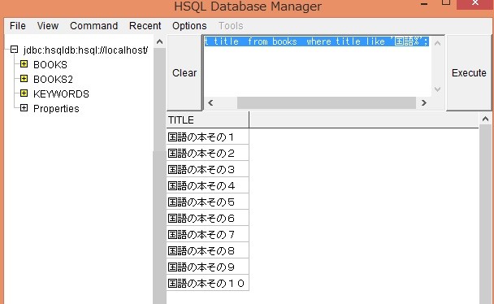
Task: Close the HSQL Database Manager window
Action: click(475, 3)
